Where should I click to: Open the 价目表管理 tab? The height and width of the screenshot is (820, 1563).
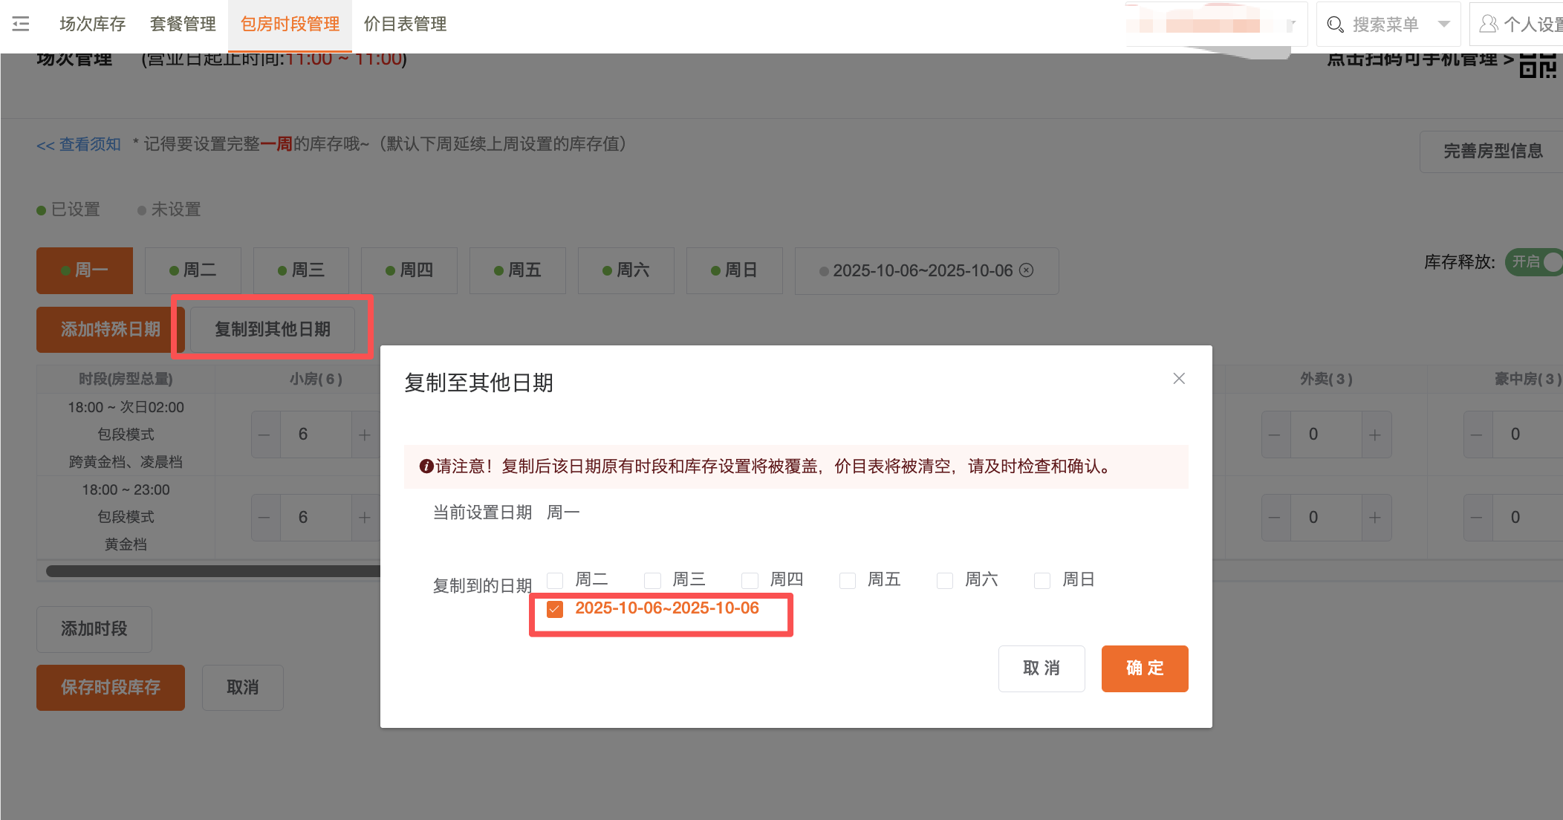(x=405, y=25)
